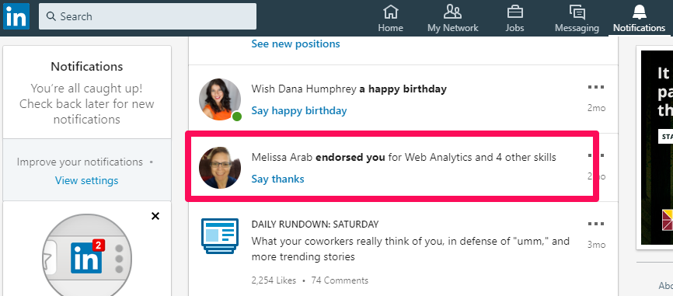
Task: Open Dana Humphrey's profile photo
Action: [x=220, y=99]
